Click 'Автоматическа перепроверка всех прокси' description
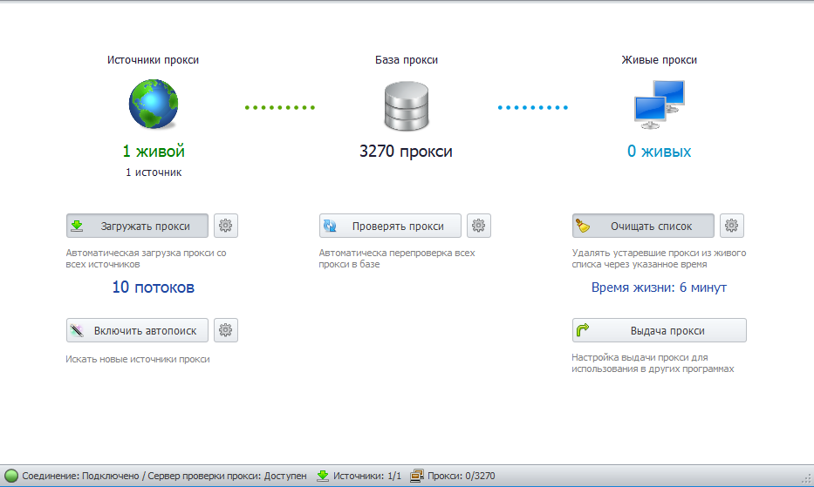Image resolution: width=814 pixels, height=487 pixels. (397, 258)
